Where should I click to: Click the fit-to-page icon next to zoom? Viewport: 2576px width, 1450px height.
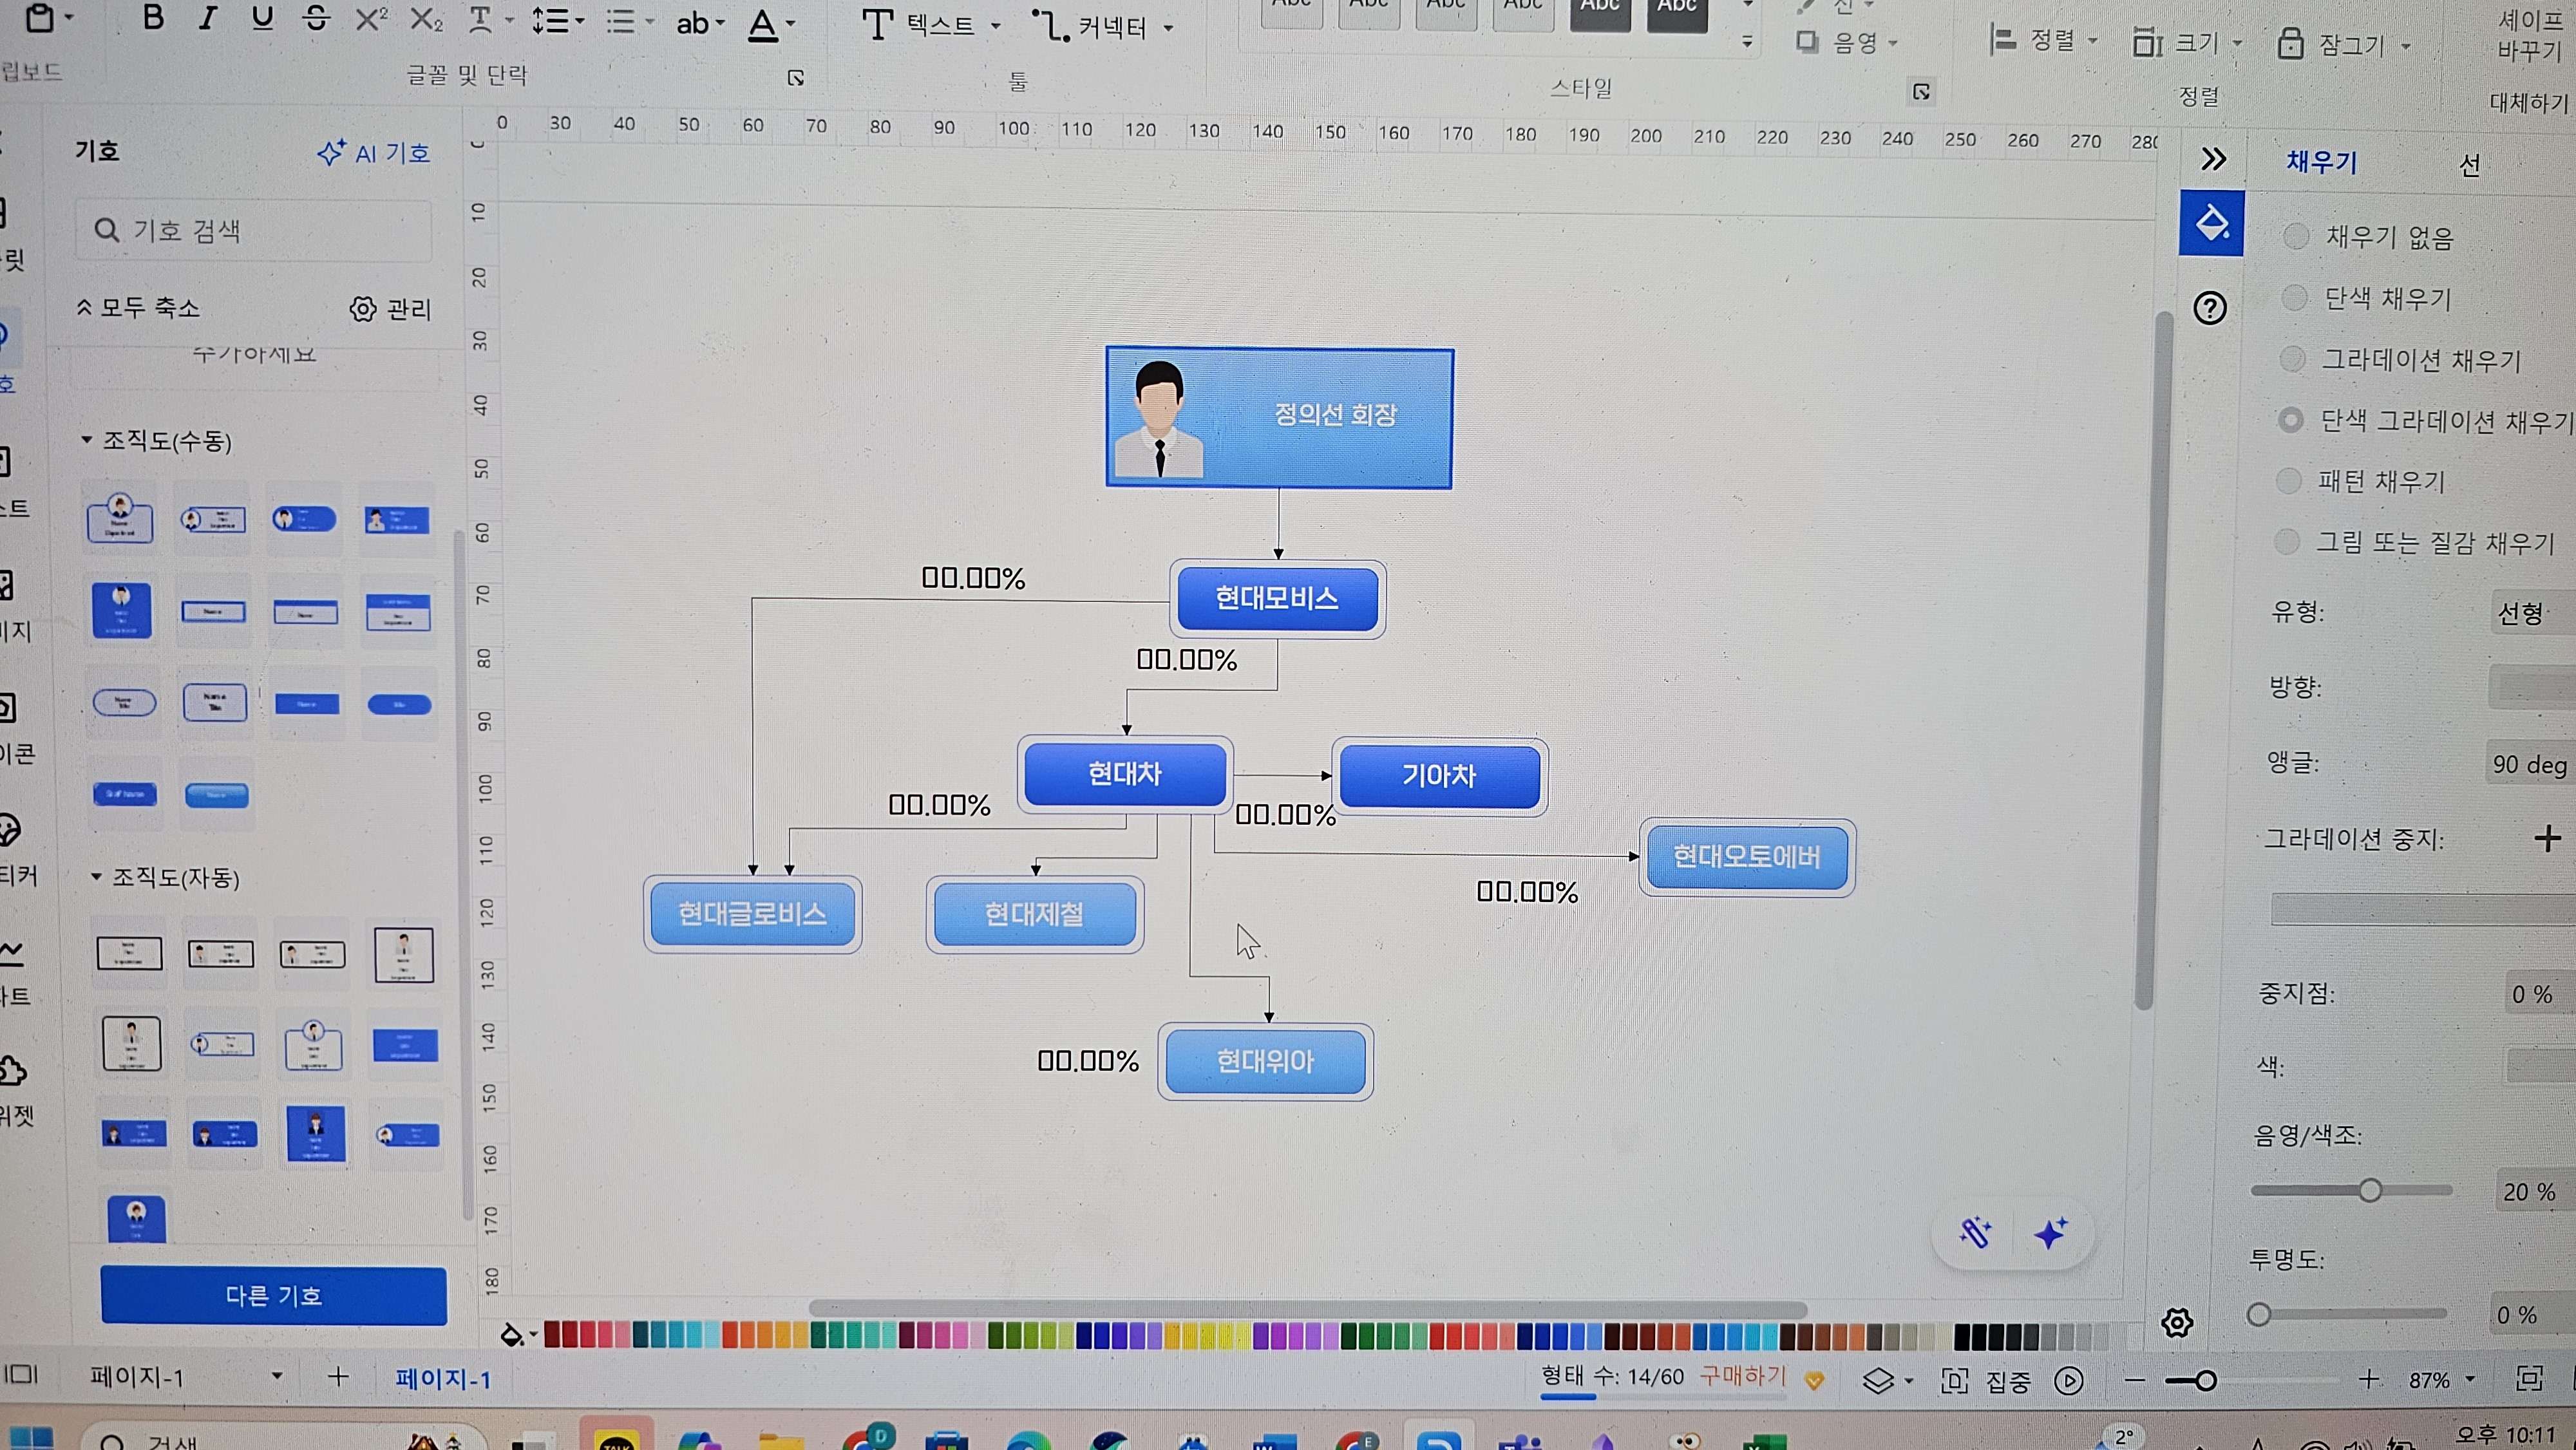point(2528,1379)
